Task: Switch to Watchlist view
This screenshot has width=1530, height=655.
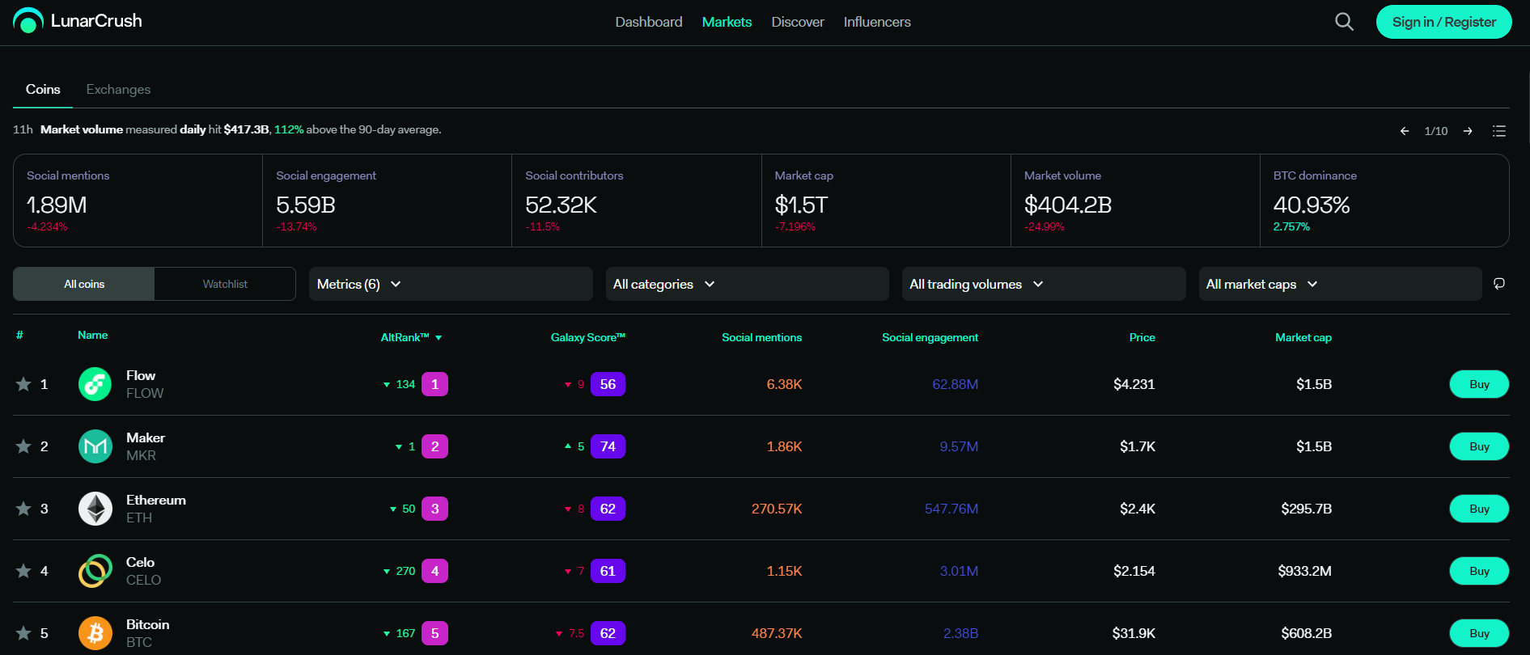Action: coord(225,284)
